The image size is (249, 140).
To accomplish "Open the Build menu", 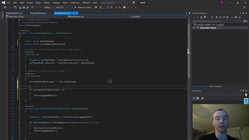I will click(38, 3).
